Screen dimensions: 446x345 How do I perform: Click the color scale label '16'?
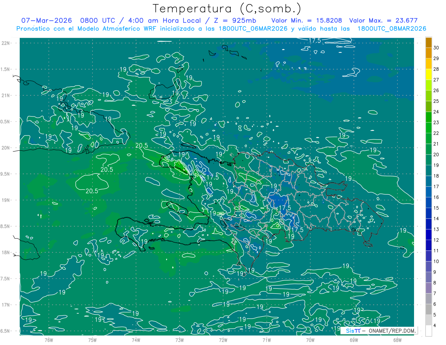click(436, 197)
